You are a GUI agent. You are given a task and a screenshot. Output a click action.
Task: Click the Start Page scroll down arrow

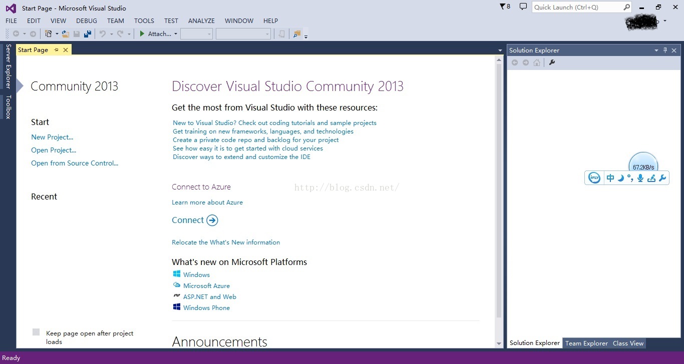coord(499,343)
